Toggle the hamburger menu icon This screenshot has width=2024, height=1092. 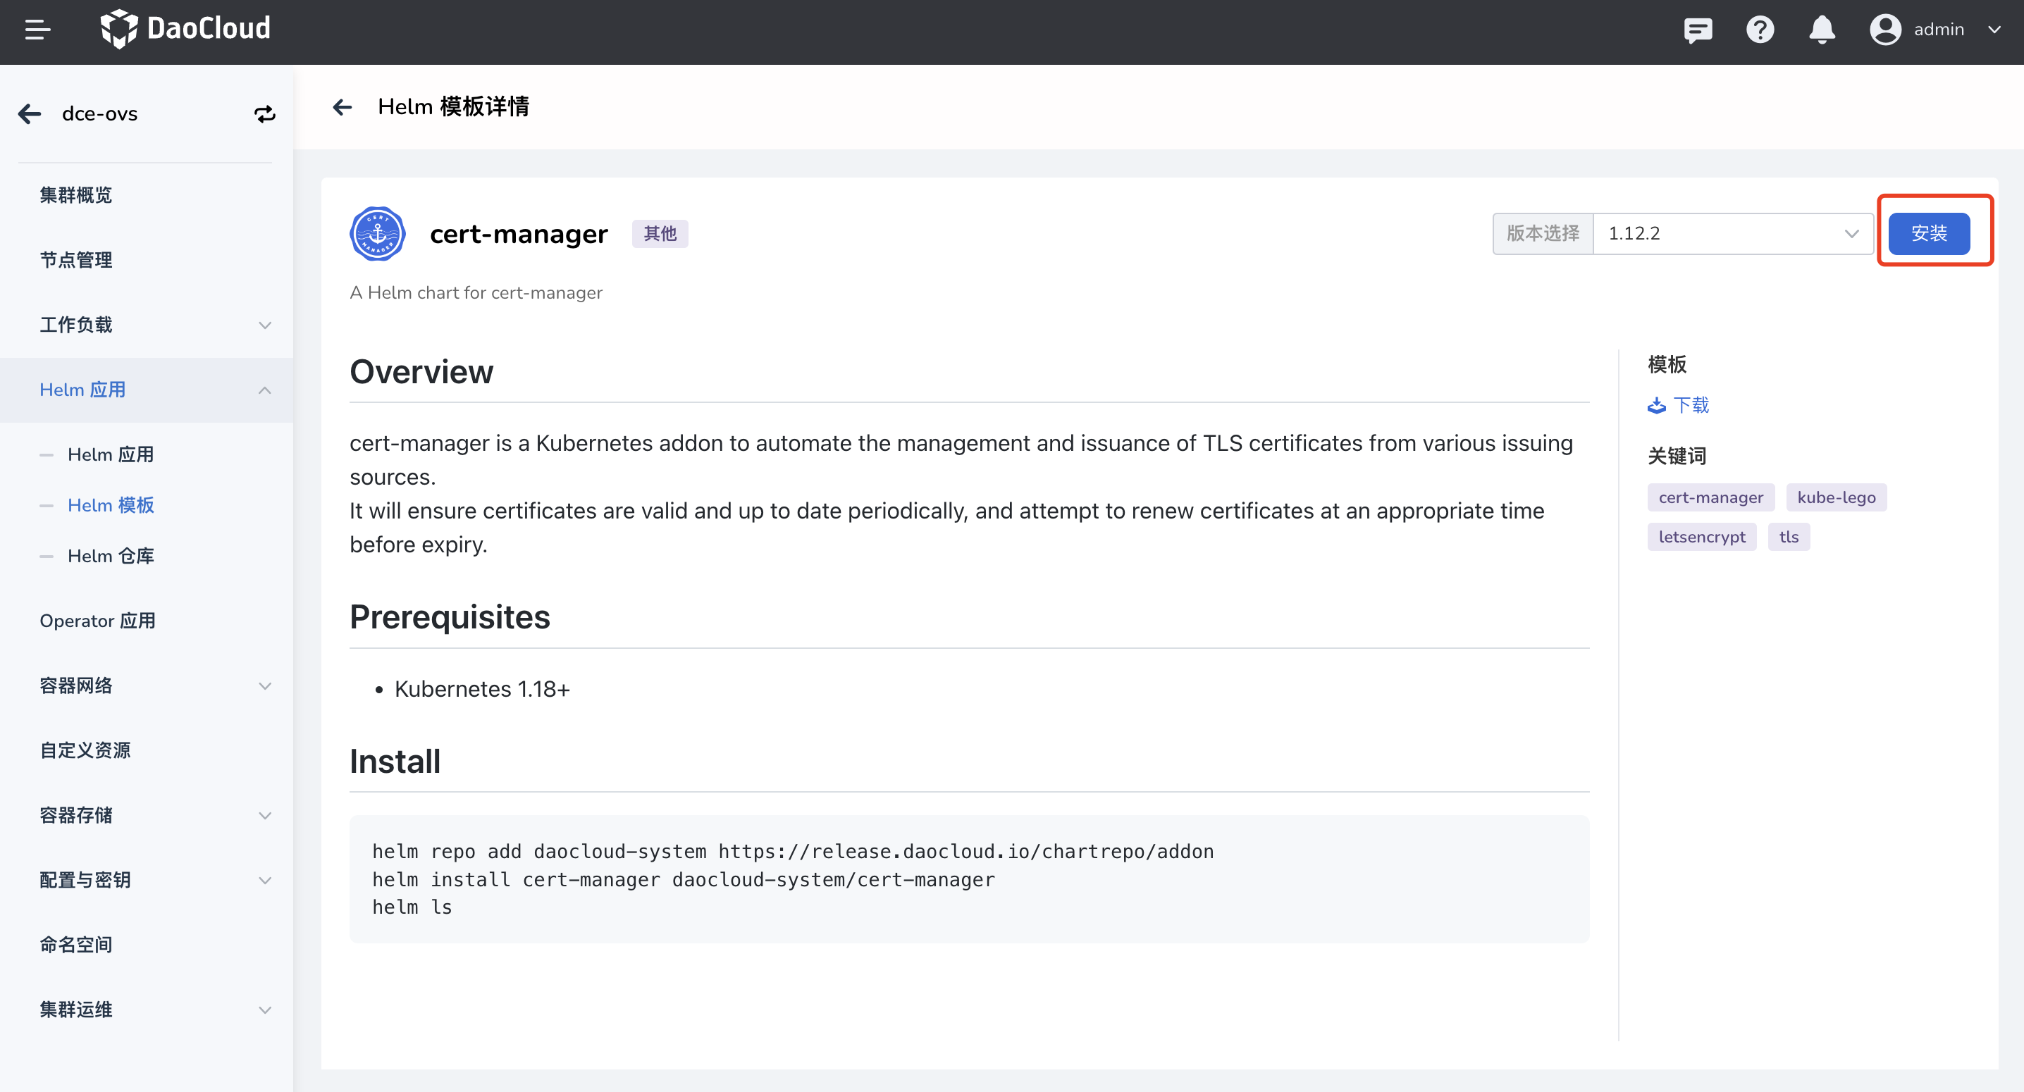click(37, 30)
